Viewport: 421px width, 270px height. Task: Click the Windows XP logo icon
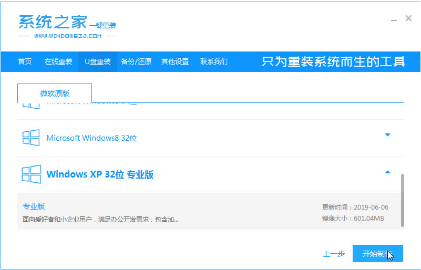click(31, 174)
